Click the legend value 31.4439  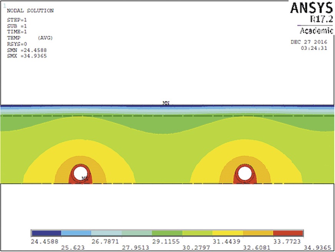226,242
